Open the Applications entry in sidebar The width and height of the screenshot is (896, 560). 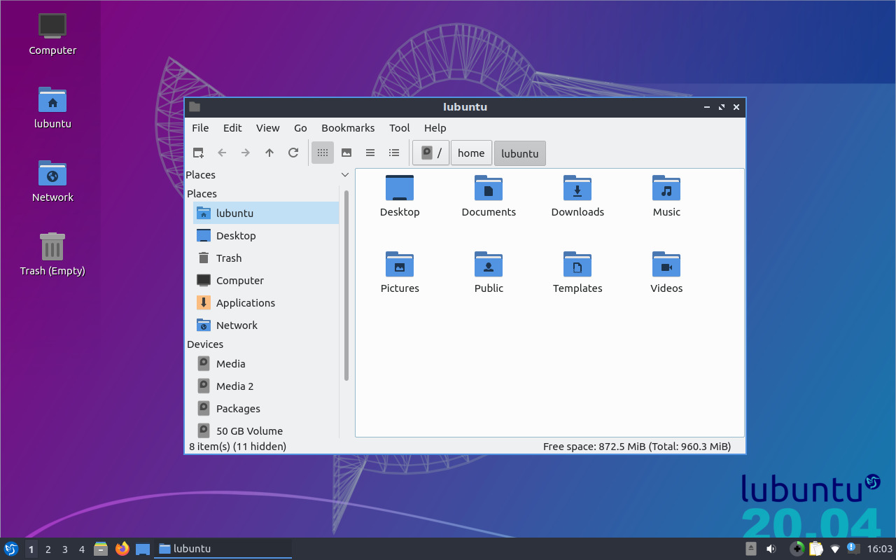[x=244, y=302]
